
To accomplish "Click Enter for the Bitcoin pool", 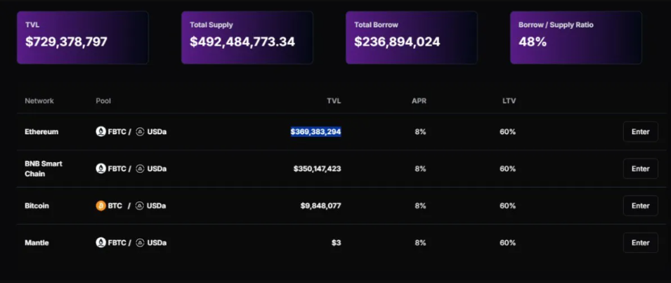I will [640, 206].
